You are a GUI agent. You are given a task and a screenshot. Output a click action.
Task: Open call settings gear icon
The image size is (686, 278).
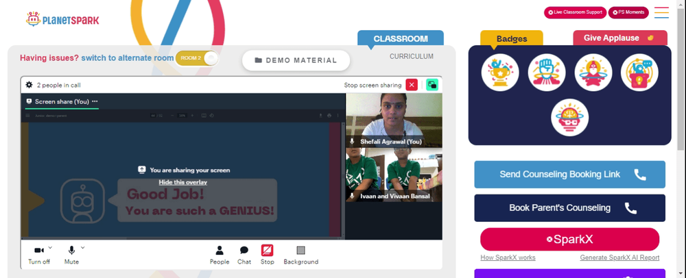29,85
